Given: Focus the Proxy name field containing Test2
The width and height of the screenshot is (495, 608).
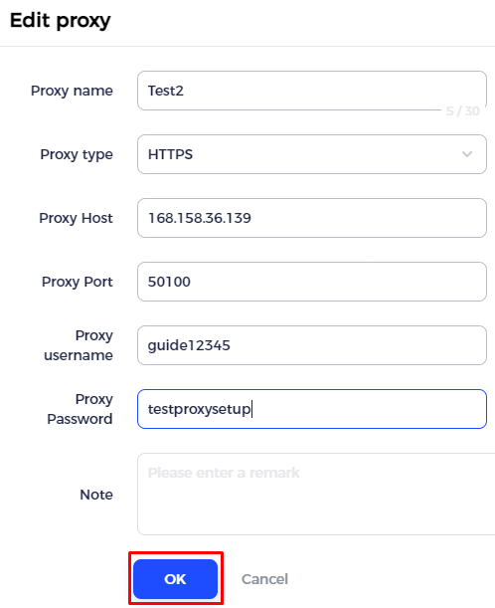Looking at the screenshot, I should pos(312,91).
